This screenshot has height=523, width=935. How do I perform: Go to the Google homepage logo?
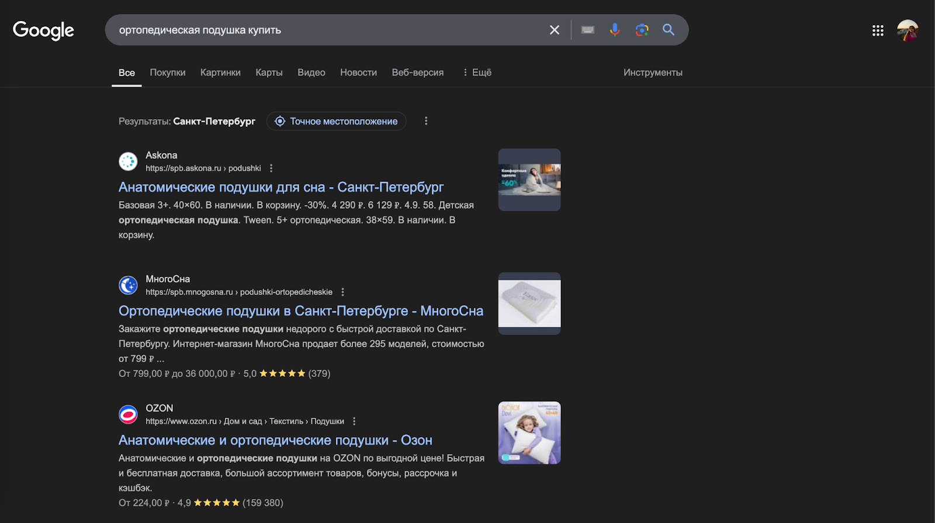[x=43, y=30]
